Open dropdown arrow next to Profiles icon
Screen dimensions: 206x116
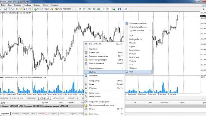click(x=8, y=9)
